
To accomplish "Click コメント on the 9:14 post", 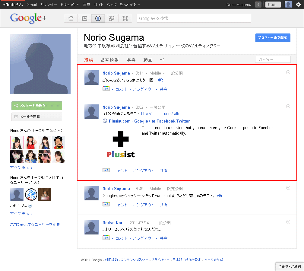I will (121, 89).
